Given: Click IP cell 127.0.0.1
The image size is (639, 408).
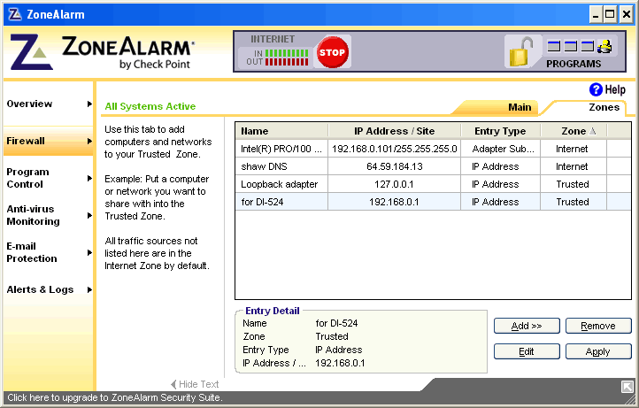Looking at the screenshot, I should click(395, 184).
